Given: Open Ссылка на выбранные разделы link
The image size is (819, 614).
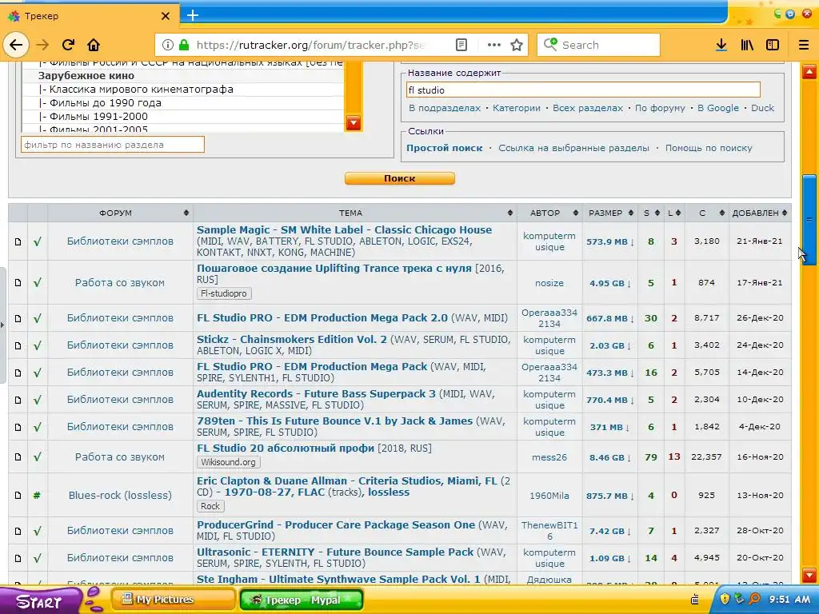Looking at the screenshot, I should tap(573, 148).
